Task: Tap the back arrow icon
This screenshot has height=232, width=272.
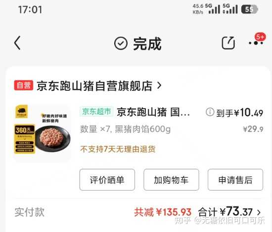Action: coord(17,43)
